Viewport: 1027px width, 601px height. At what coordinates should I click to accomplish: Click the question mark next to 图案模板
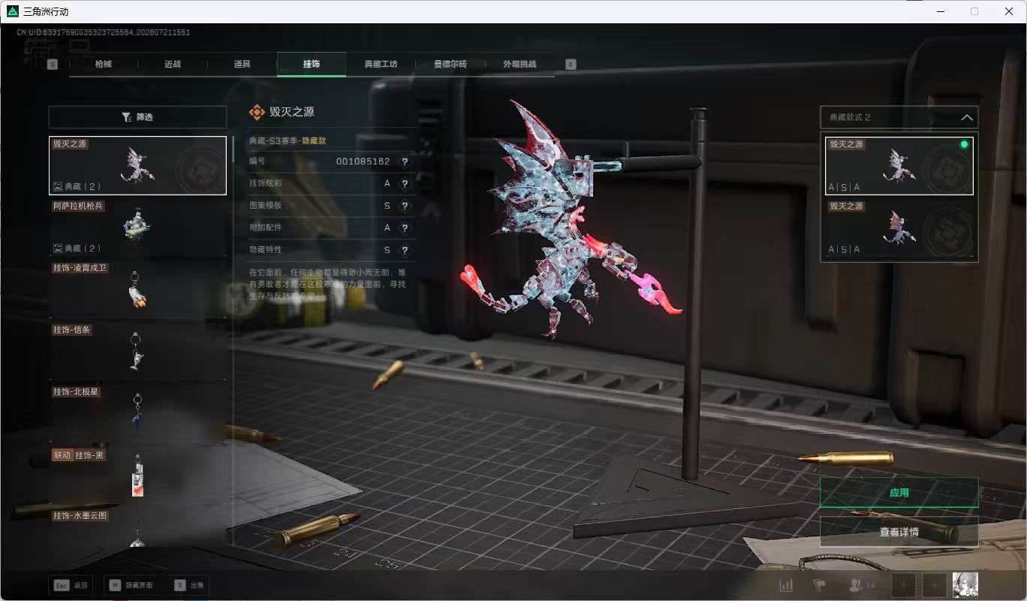pos(405,206)
